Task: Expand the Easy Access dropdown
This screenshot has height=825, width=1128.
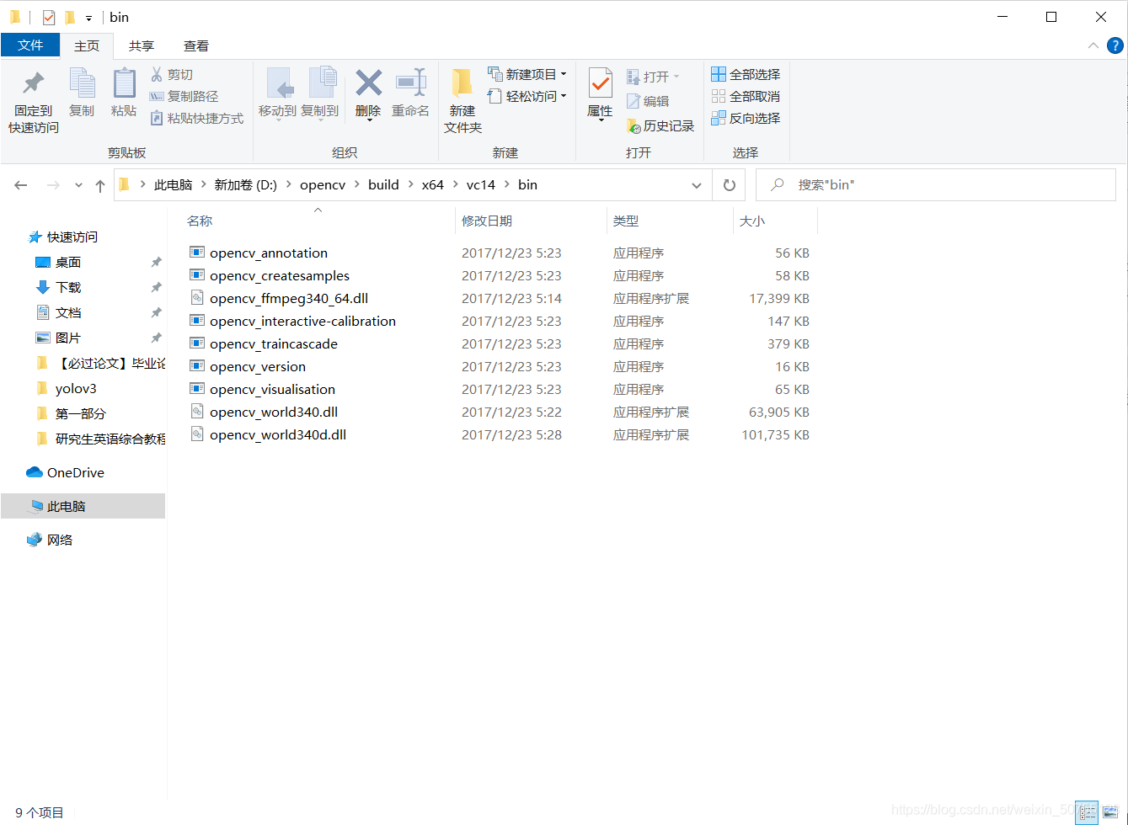Action: (564, 97)
